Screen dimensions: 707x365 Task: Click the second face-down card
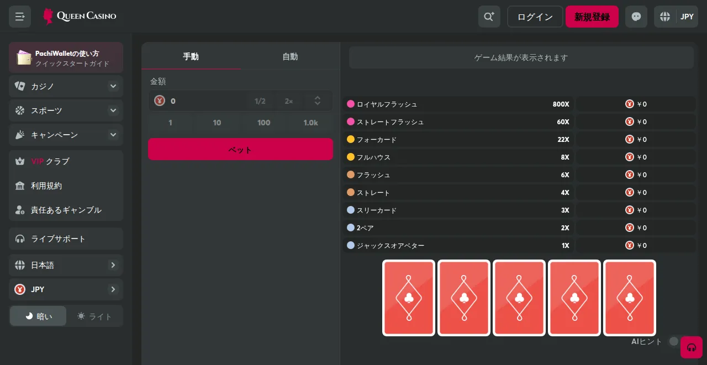click(464, 298)
